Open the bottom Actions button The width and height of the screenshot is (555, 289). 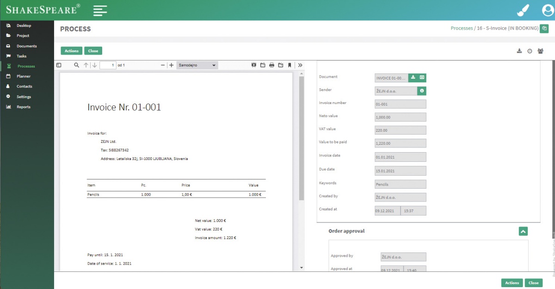coord(512,283)
